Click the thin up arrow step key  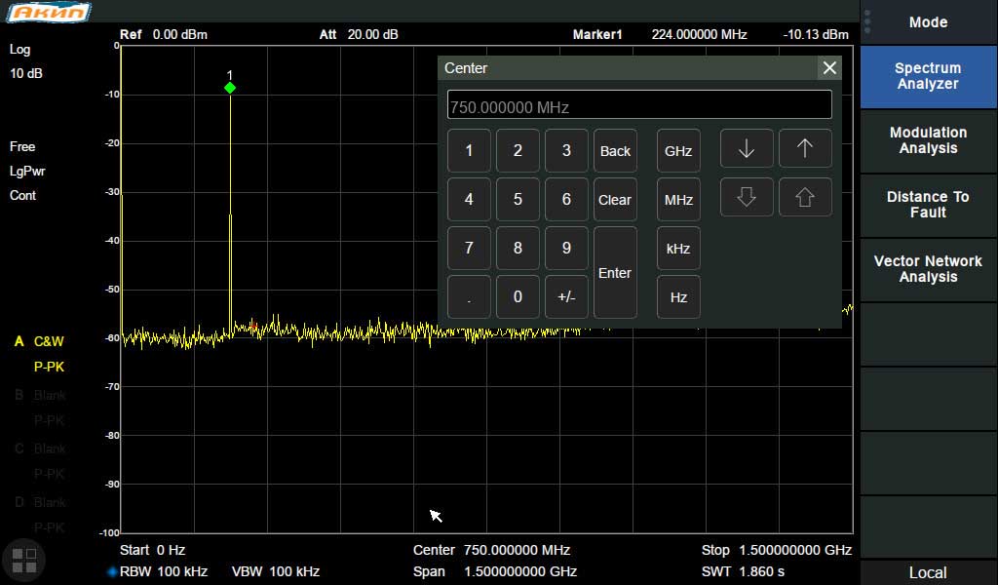(x=804, y=148)
